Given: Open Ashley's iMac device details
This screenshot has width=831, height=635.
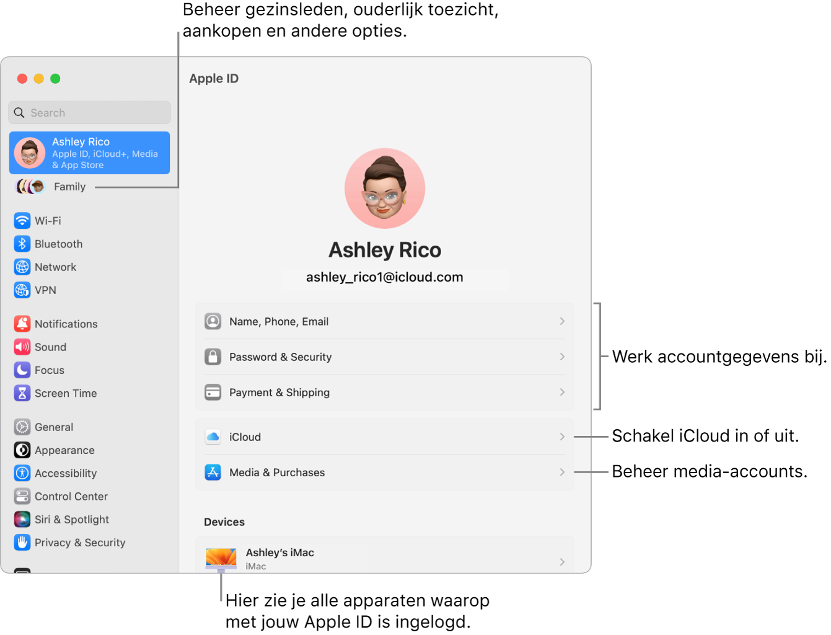Looking at the screenshot, I should [x=384, y=557].
